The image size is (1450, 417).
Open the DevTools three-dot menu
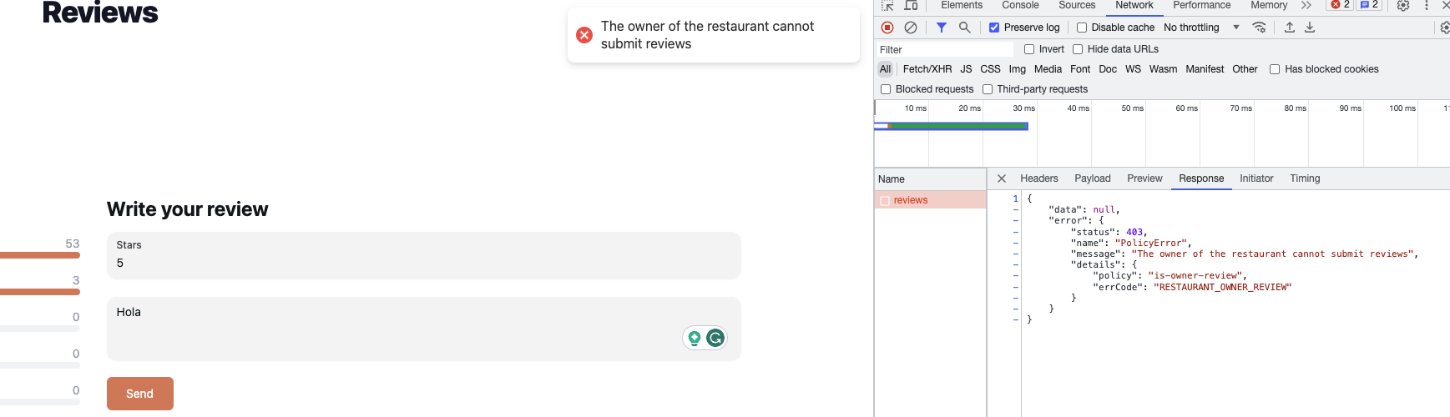[x=1427, y=6]
